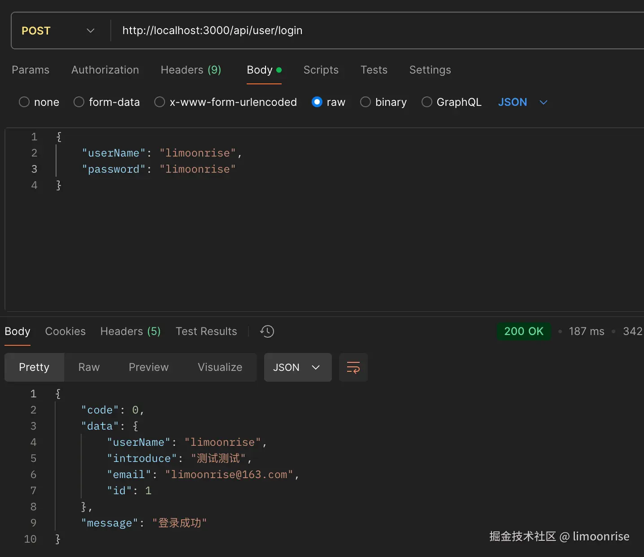
Task: Choose the form-data radio option
Action: pos(79,102)
